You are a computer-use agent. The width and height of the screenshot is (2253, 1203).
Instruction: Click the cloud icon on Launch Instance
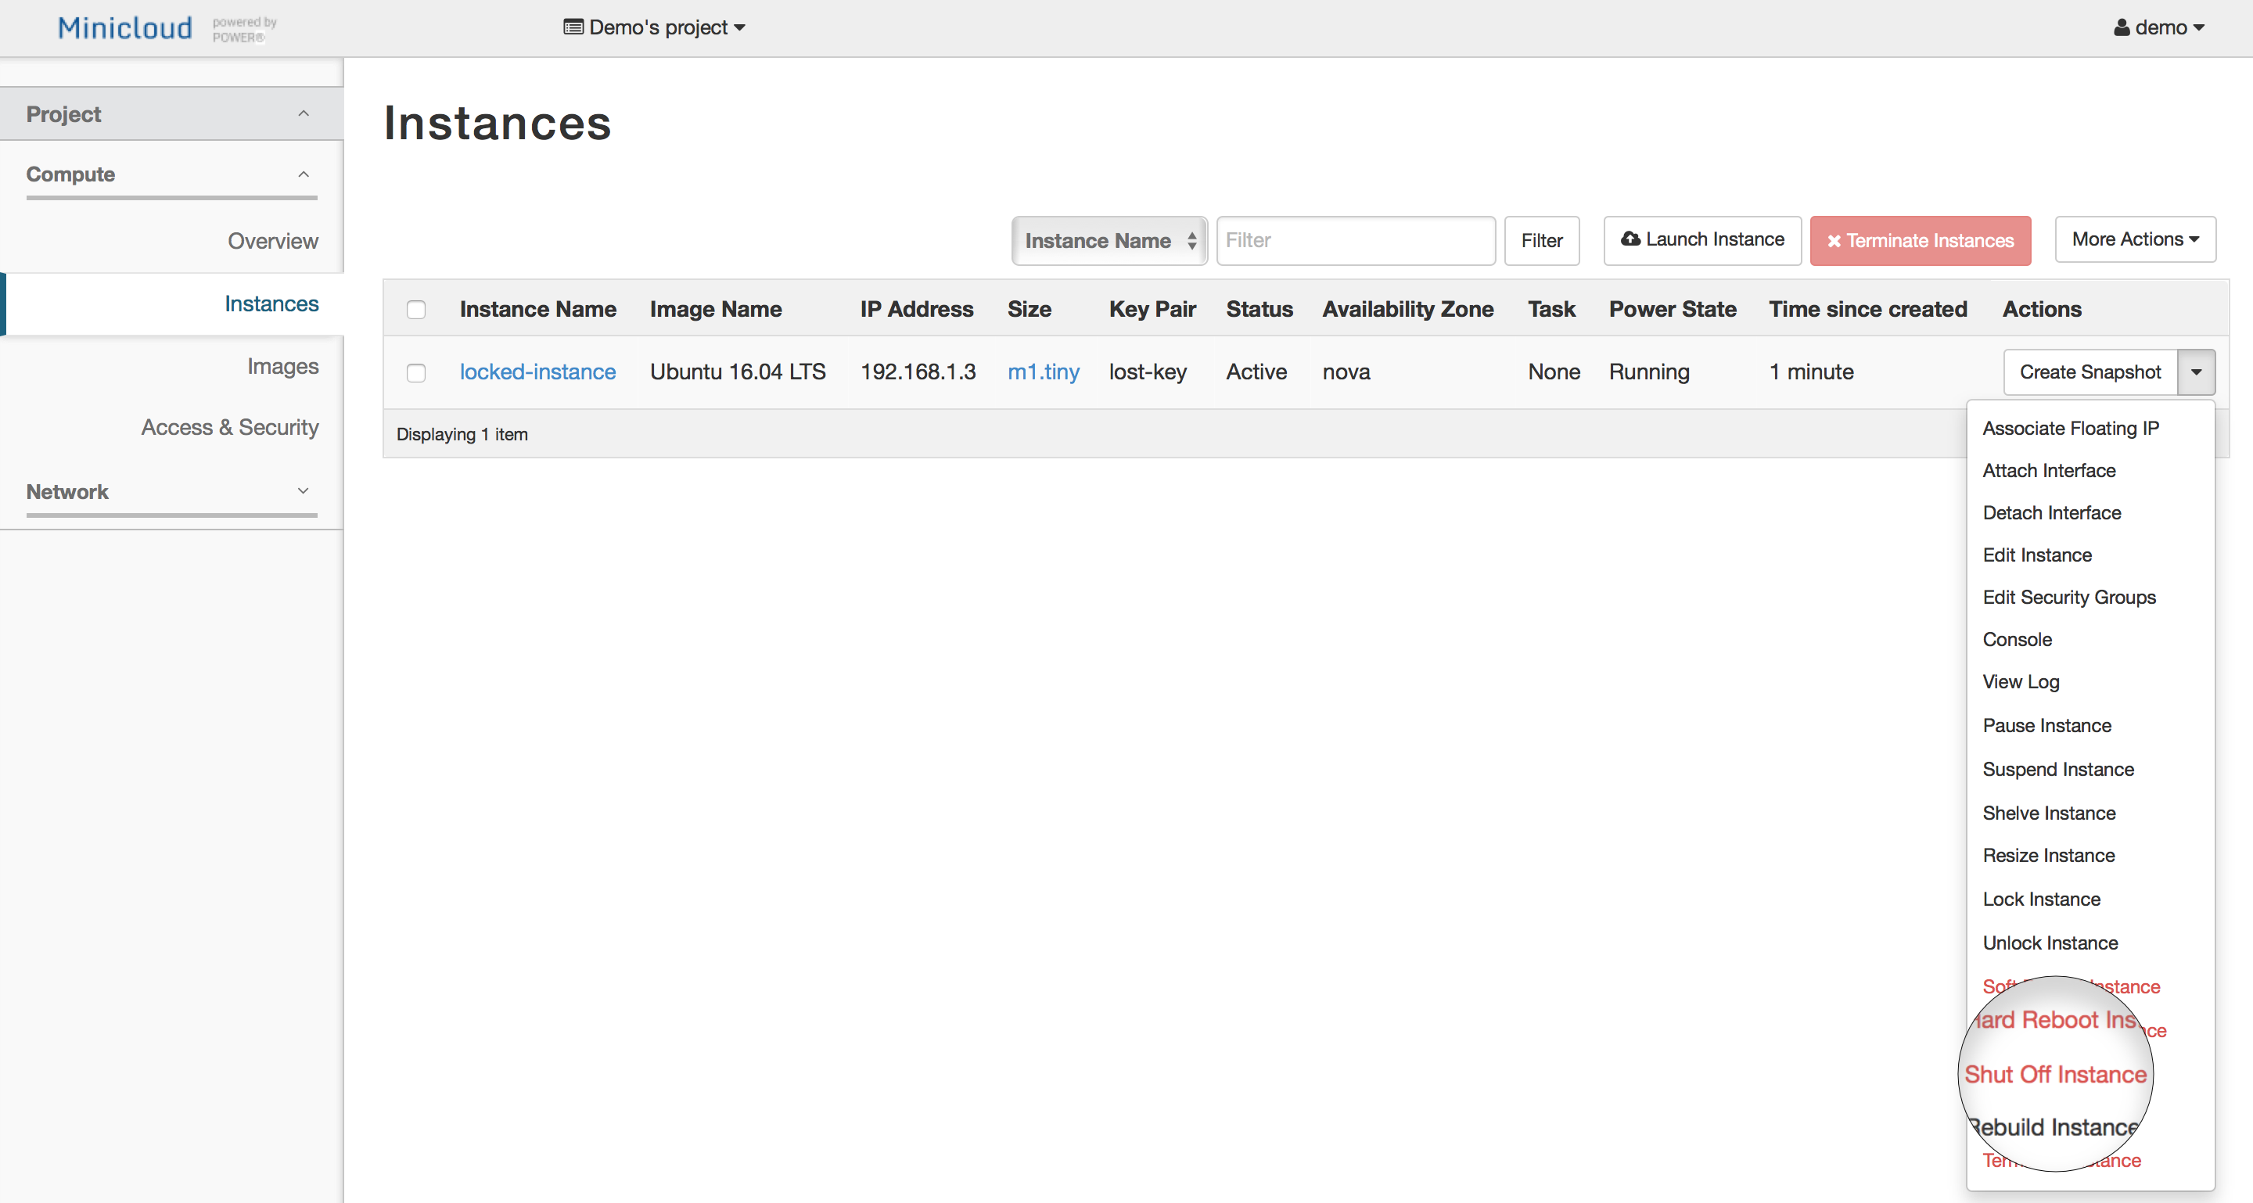1630,239
